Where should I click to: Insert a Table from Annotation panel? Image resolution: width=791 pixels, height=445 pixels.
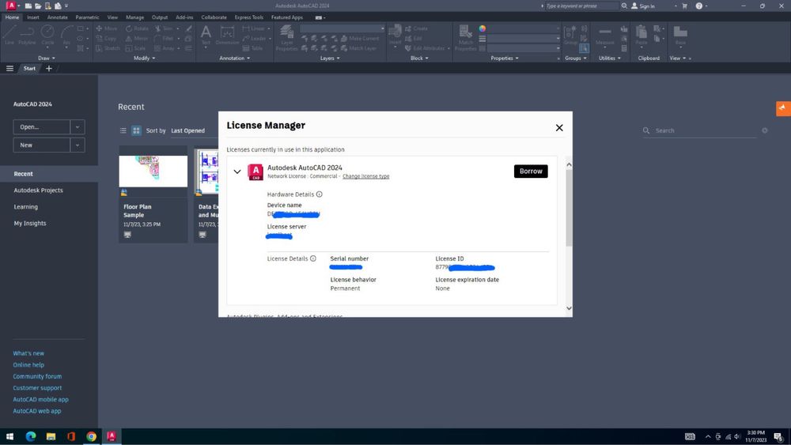point(253,48)
